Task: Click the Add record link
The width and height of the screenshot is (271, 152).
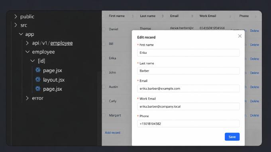Action: tap(112, 133)
